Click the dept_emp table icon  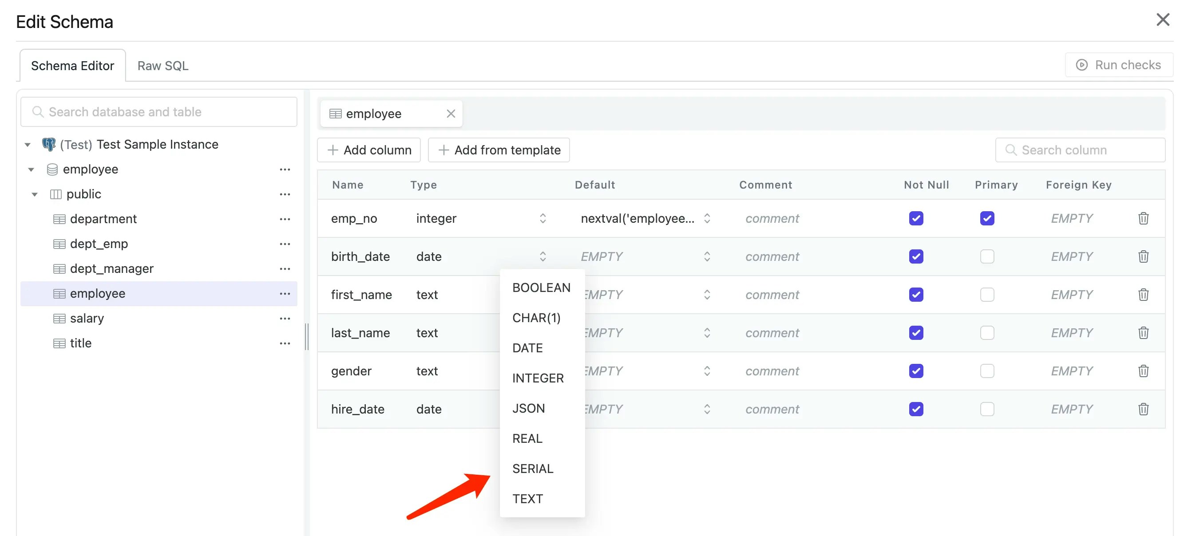click(59, 244)
